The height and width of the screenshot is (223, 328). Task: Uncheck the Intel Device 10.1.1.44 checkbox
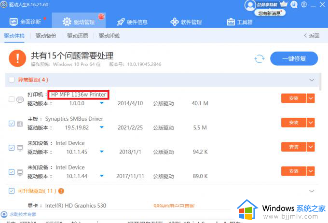[12, 172]
